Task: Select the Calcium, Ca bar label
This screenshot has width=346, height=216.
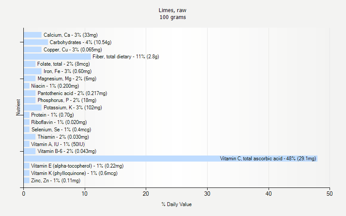Action: point(70,35)
